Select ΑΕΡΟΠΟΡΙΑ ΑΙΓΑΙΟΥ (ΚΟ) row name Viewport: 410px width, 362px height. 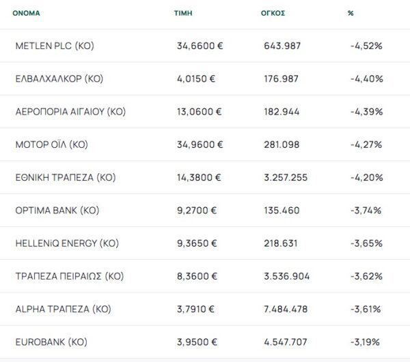click(x=70, y=111)
